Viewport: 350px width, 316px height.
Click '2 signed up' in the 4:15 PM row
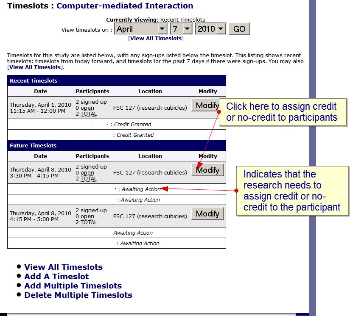[x=91, y=211]
